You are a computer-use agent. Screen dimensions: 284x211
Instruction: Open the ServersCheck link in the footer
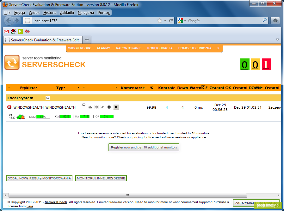point(56,202)
